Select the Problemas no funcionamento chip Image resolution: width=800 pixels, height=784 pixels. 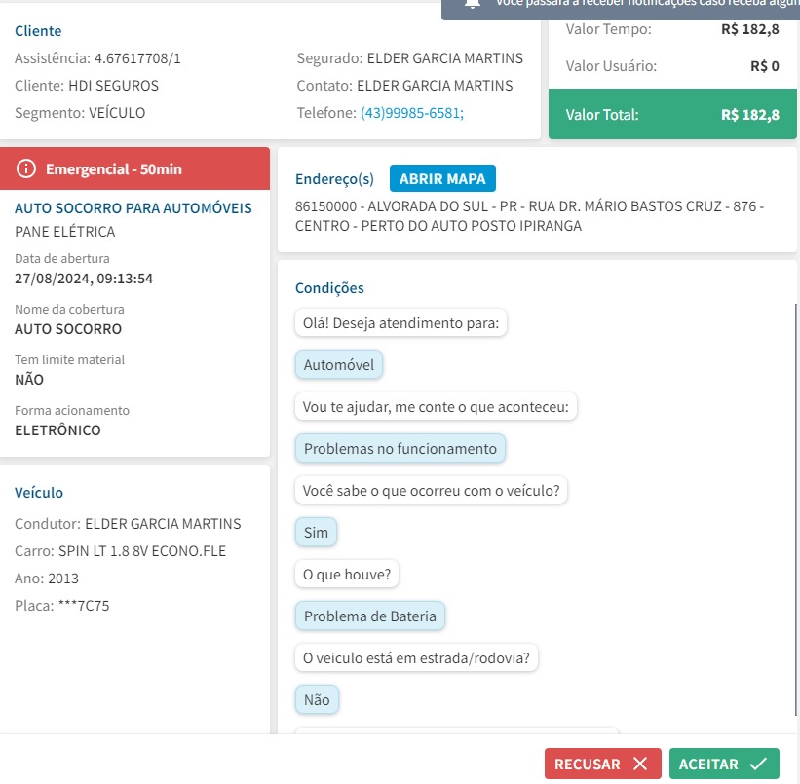coord(400,448)
